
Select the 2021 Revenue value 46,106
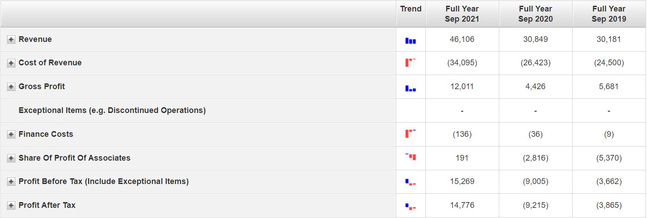462,39
